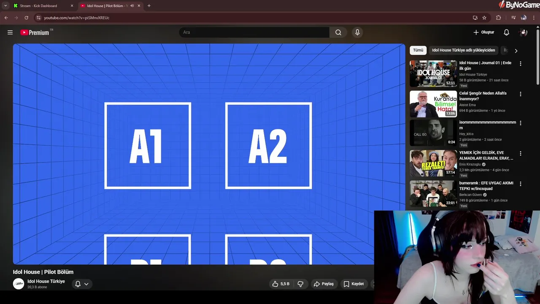The width and height of the screenshot is (540, 304).
Task: Open Idol House Journal 01 thumbnail
Action: [x=433, y=73]
